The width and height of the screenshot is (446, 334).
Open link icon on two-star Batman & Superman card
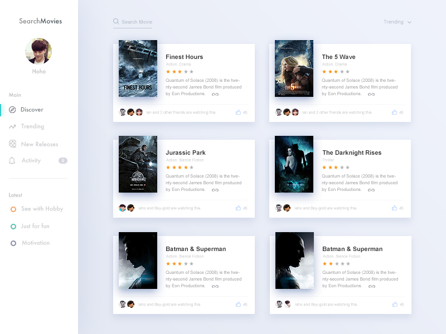pos(372,286)
